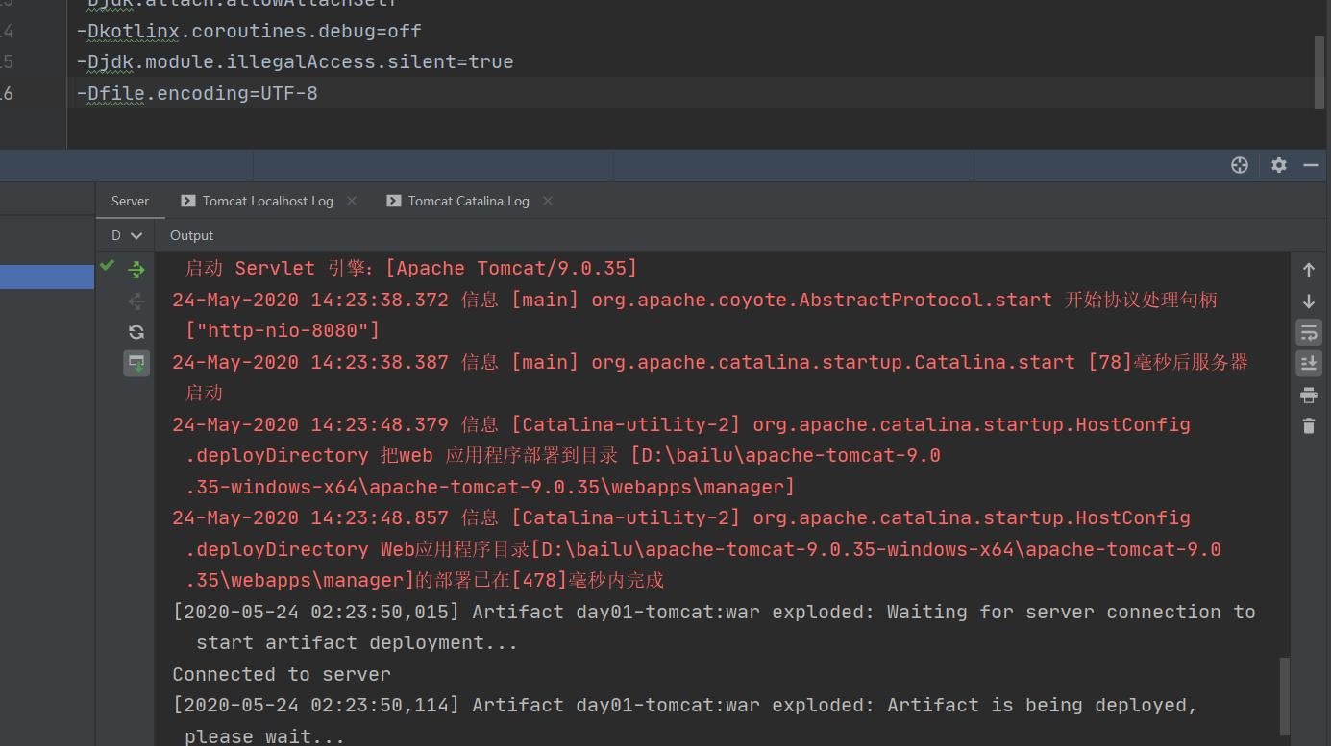The width and height of the screenshot is (1331, 746).
Task: Click the Print console output icon
Action: point(1308,395)
